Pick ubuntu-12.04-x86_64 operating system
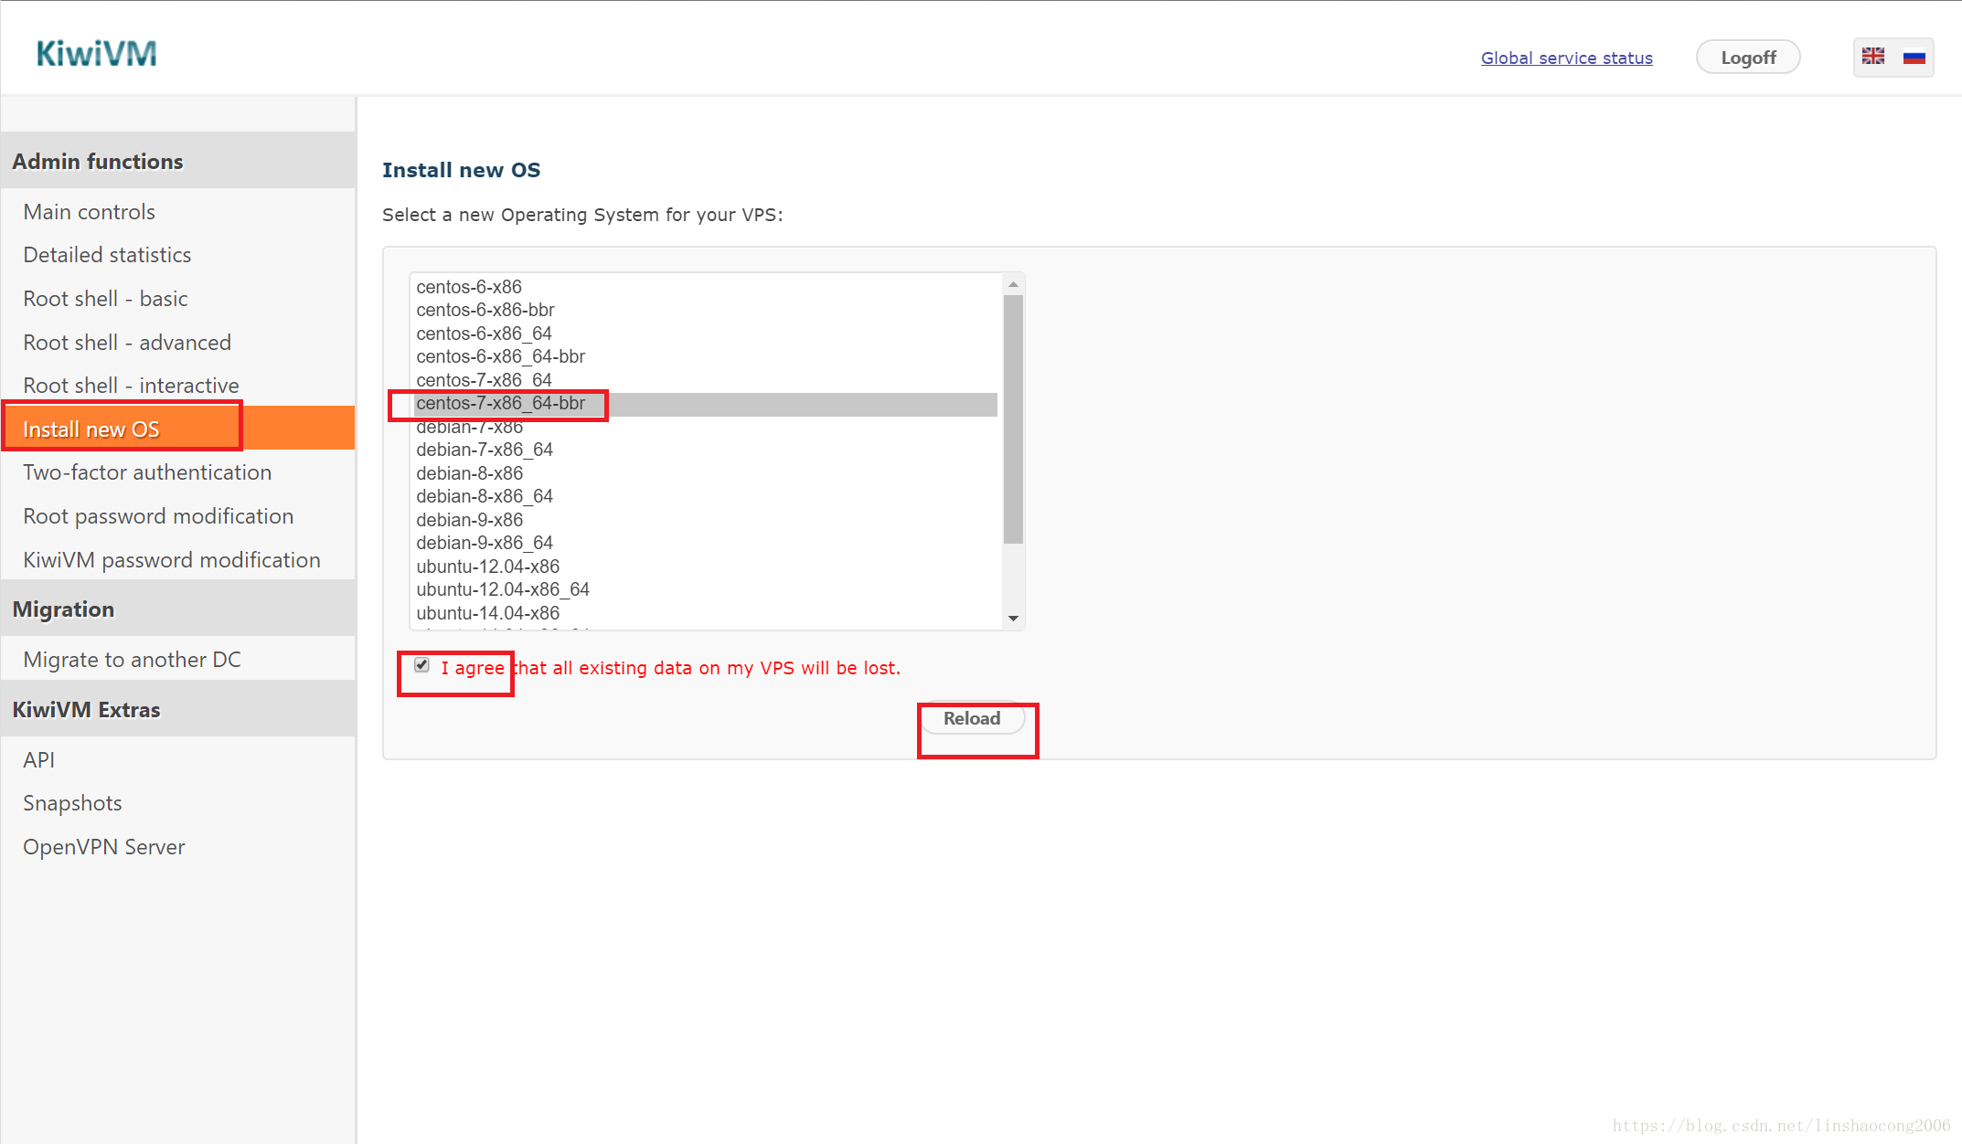 [503, 589]
